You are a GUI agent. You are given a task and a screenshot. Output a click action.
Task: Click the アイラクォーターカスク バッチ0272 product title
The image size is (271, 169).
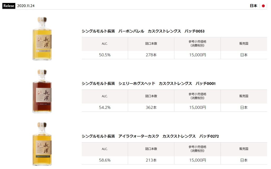[x=150, y=136]
